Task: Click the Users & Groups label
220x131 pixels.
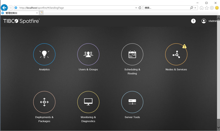Action: click(x=88, y=70)
